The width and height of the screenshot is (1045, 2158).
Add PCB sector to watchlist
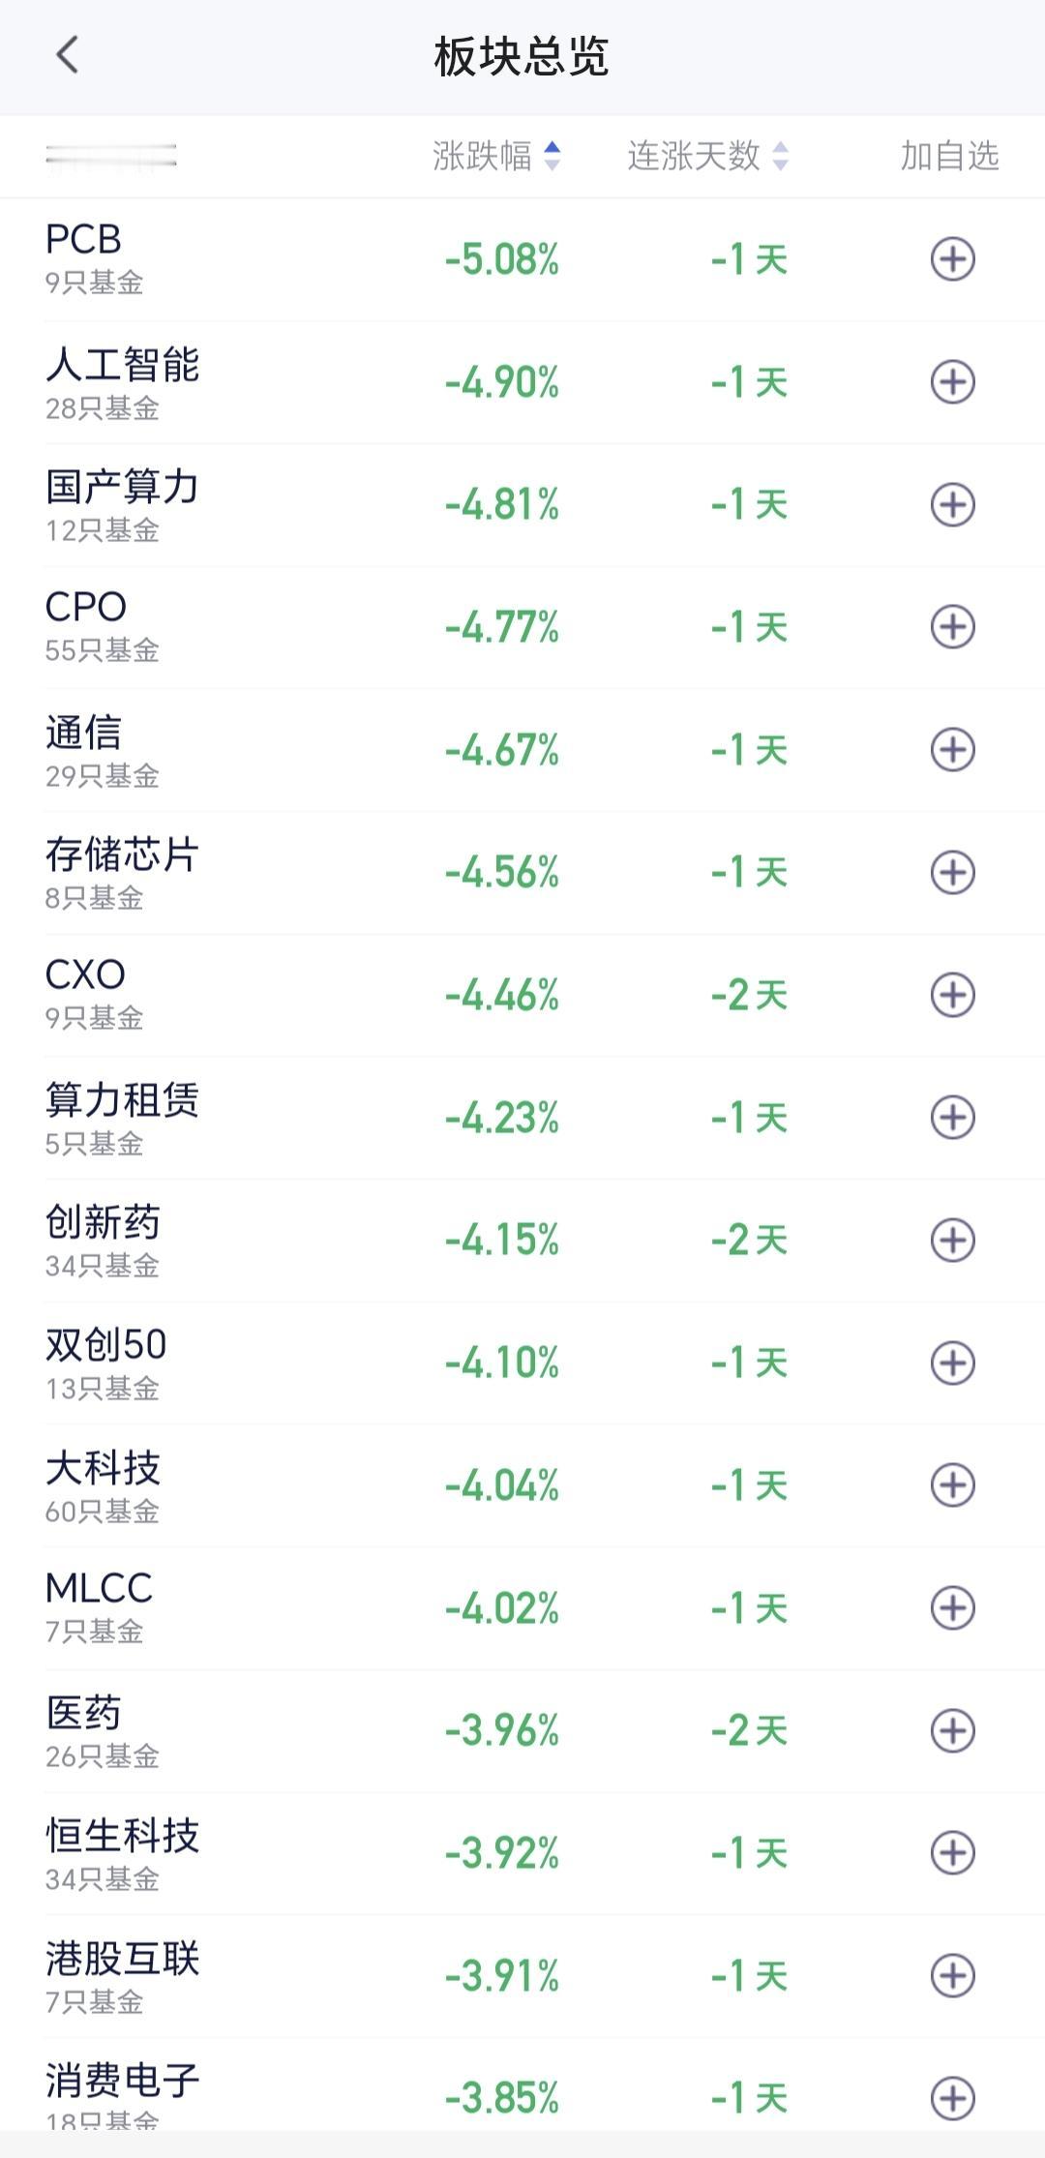coord(952,259)
